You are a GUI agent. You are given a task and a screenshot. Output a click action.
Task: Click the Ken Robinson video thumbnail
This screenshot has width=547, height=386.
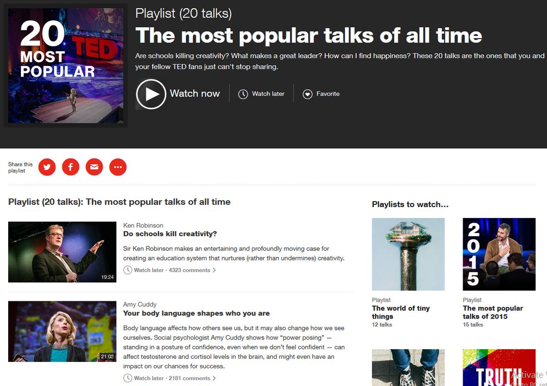tap(62, 252)
